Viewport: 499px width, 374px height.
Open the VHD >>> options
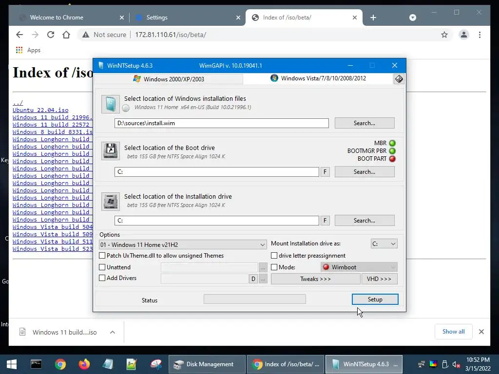tap(379, 279)
